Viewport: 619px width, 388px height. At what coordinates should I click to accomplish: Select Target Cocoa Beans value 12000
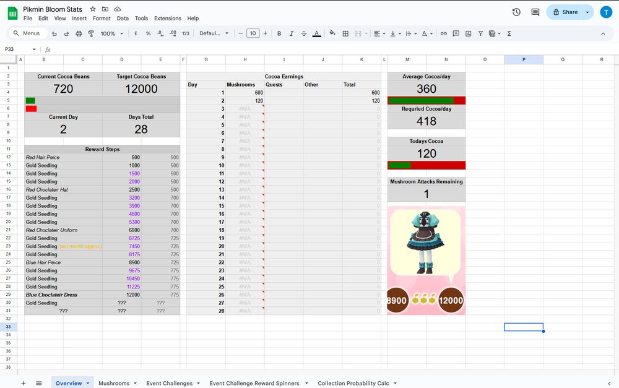coord(141,89)
